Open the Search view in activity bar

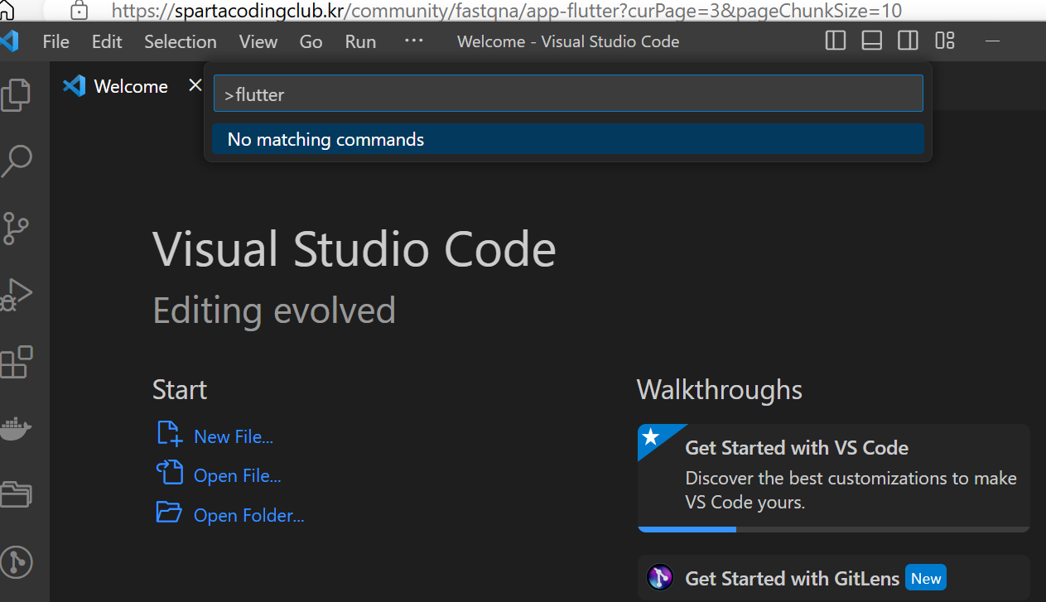[17, 161]
